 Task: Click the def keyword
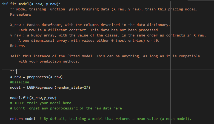click(5, 4)
